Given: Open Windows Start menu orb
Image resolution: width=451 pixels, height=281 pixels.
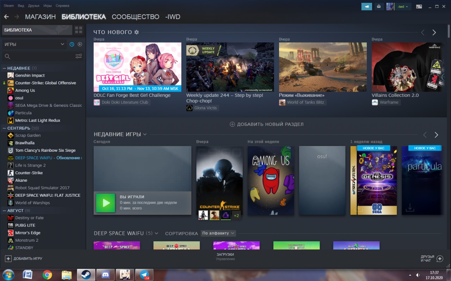Looking at the screenshot, I should 8,275.
